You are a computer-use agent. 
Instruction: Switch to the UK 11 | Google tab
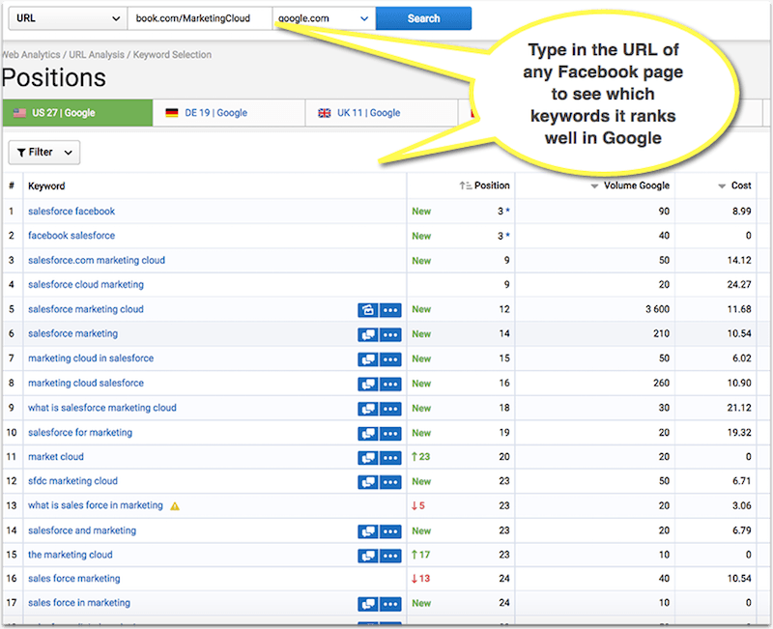point(382,113)
